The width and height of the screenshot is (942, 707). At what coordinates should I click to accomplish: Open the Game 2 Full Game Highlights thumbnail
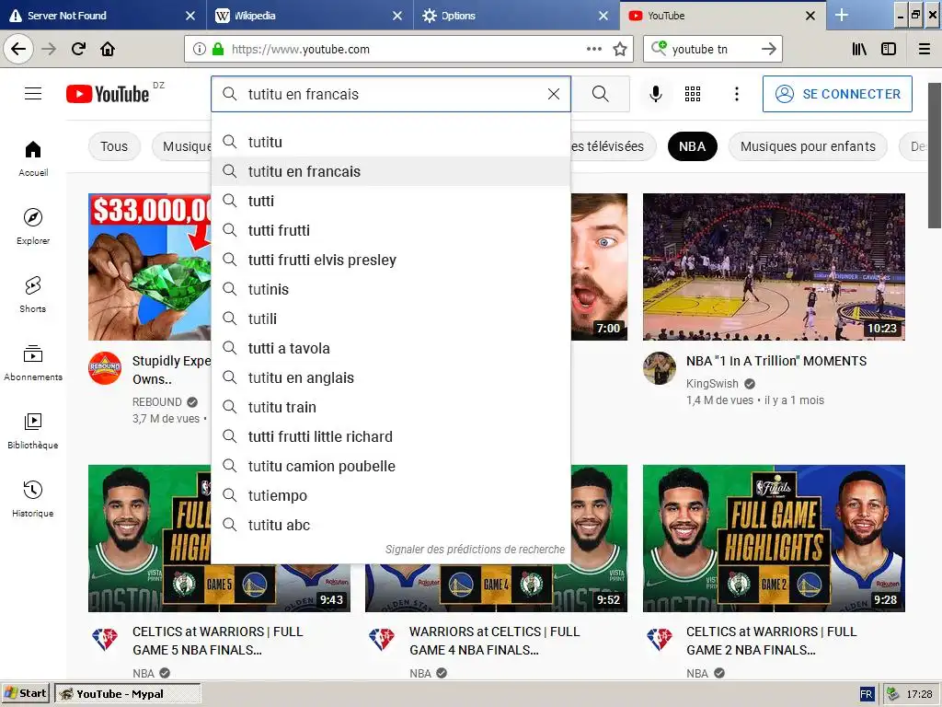(x=774, y=538)
